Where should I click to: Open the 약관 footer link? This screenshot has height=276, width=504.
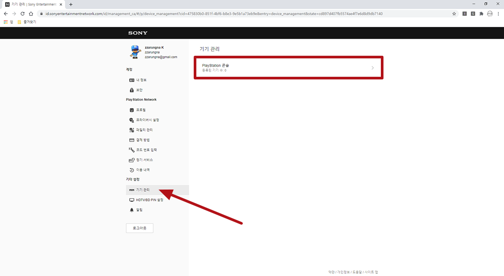pyautogui.click(x=331, y=272)
